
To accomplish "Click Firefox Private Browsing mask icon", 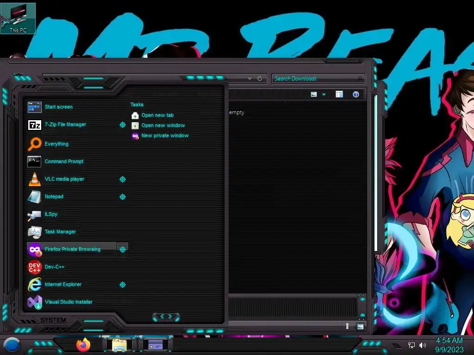I will coord(34,250).
